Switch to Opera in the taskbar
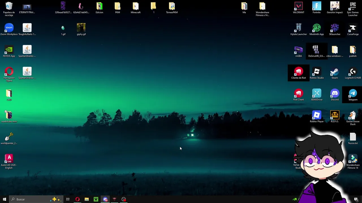Screen dimensions: 362x203 point(77,199)
